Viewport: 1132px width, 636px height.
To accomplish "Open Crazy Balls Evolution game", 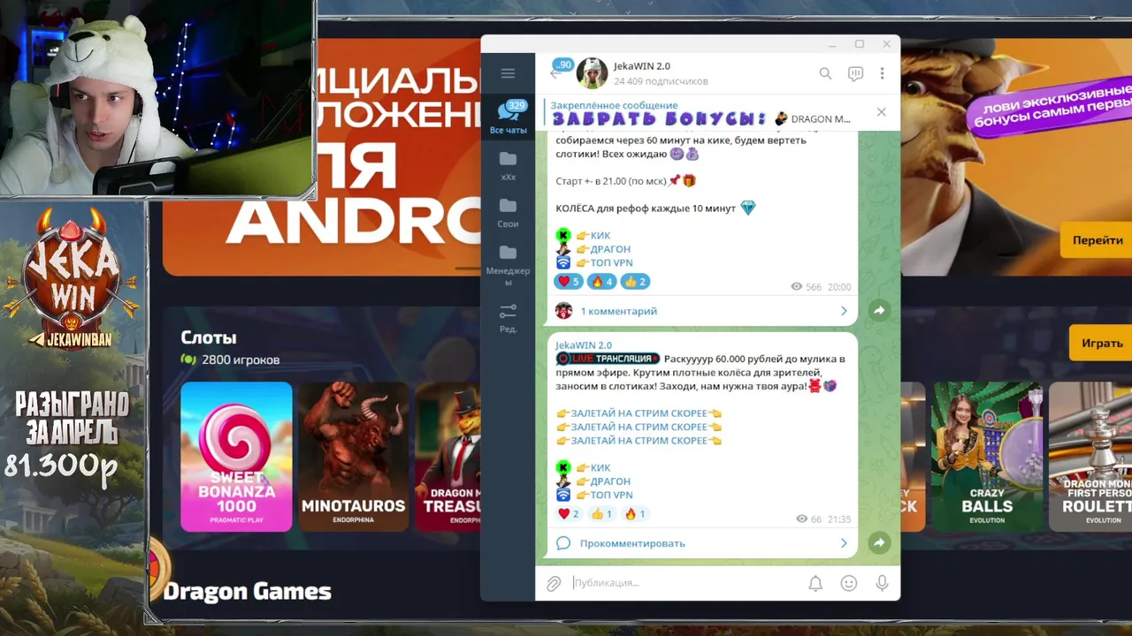I will click(x=986, y=457).
